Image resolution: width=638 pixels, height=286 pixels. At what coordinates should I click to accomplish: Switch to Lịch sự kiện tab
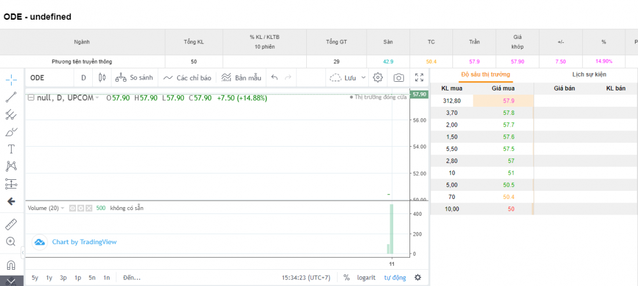click(x=589, y=74)
